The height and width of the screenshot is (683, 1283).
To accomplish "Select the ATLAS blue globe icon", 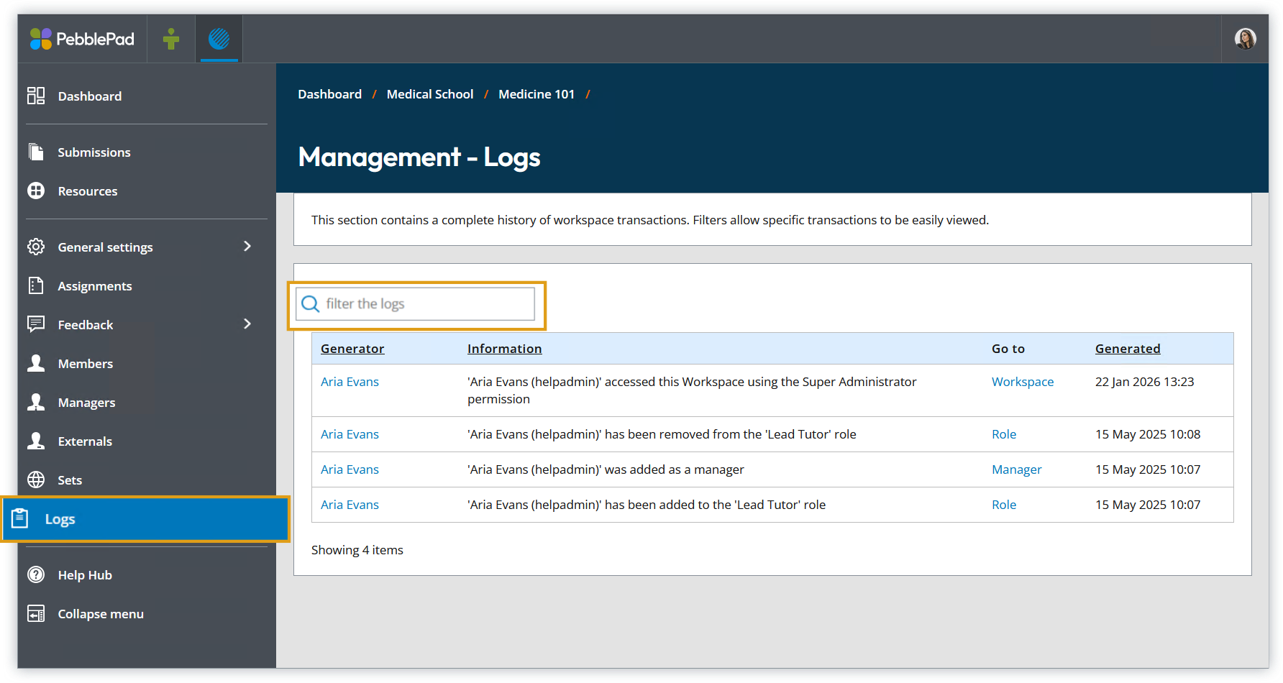I will (219, 39).
